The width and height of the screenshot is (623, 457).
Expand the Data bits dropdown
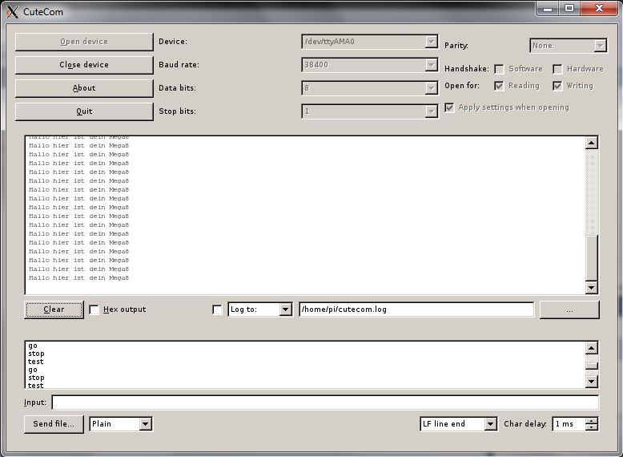[x=431, y=88]
